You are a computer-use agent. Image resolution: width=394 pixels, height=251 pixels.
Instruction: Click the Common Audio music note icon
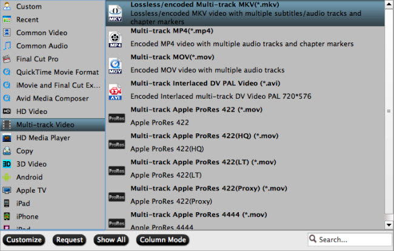(x=7, y=45)
